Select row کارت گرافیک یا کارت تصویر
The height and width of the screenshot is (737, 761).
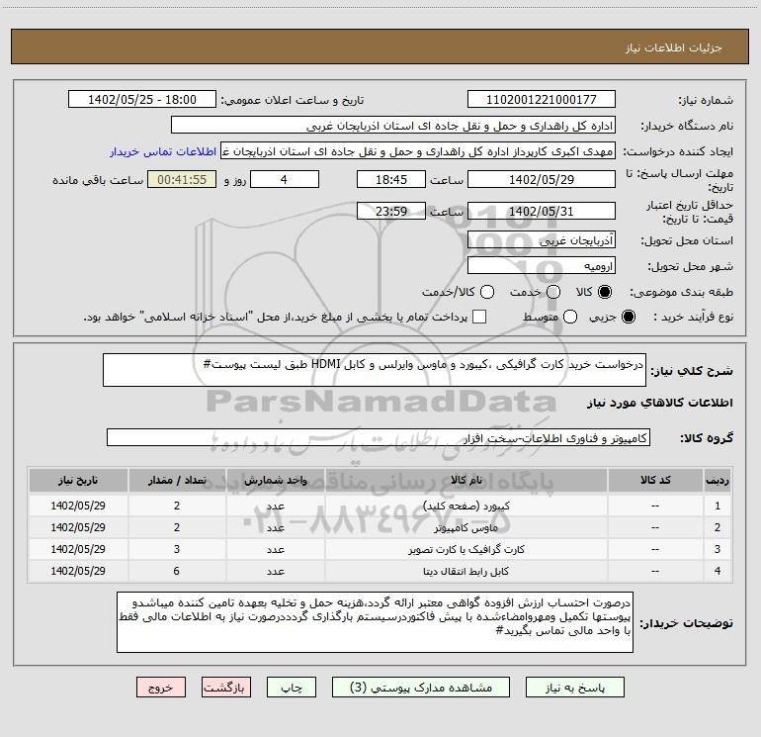pos(380,549)
